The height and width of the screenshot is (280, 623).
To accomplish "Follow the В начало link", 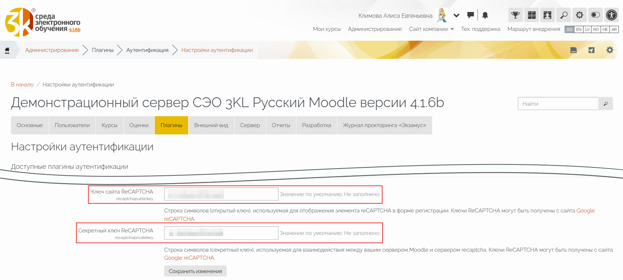I will coord(22,85).
